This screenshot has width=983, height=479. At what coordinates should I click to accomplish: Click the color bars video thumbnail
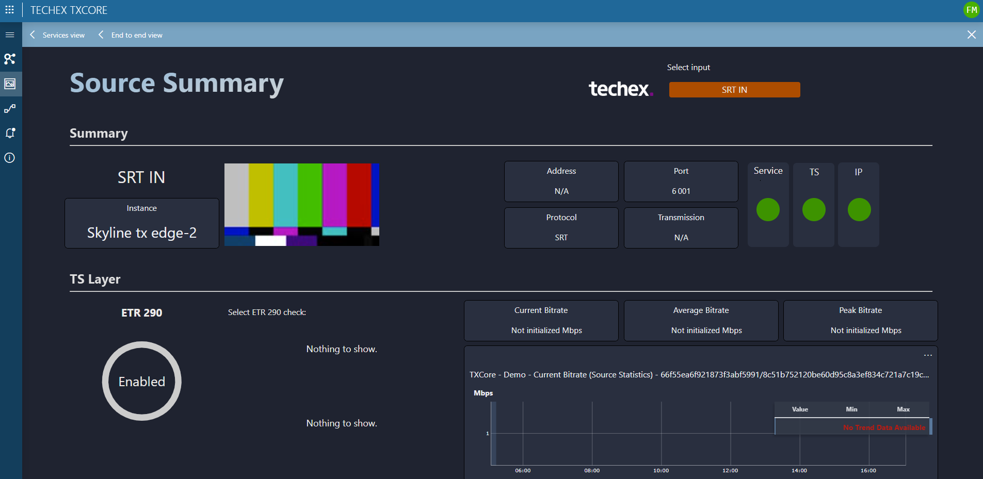(x=302, y=205)
